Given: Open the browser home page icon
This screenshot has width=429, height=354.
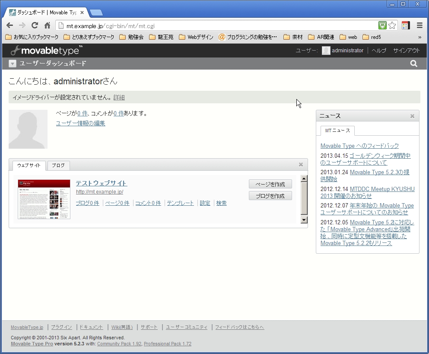Looking at the screenshot, I should [x=48, y=26].
